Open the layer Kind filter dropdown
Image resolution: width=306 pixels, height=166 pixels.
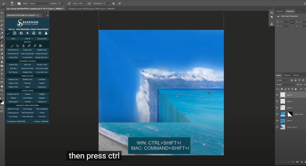tap(282, 80)
